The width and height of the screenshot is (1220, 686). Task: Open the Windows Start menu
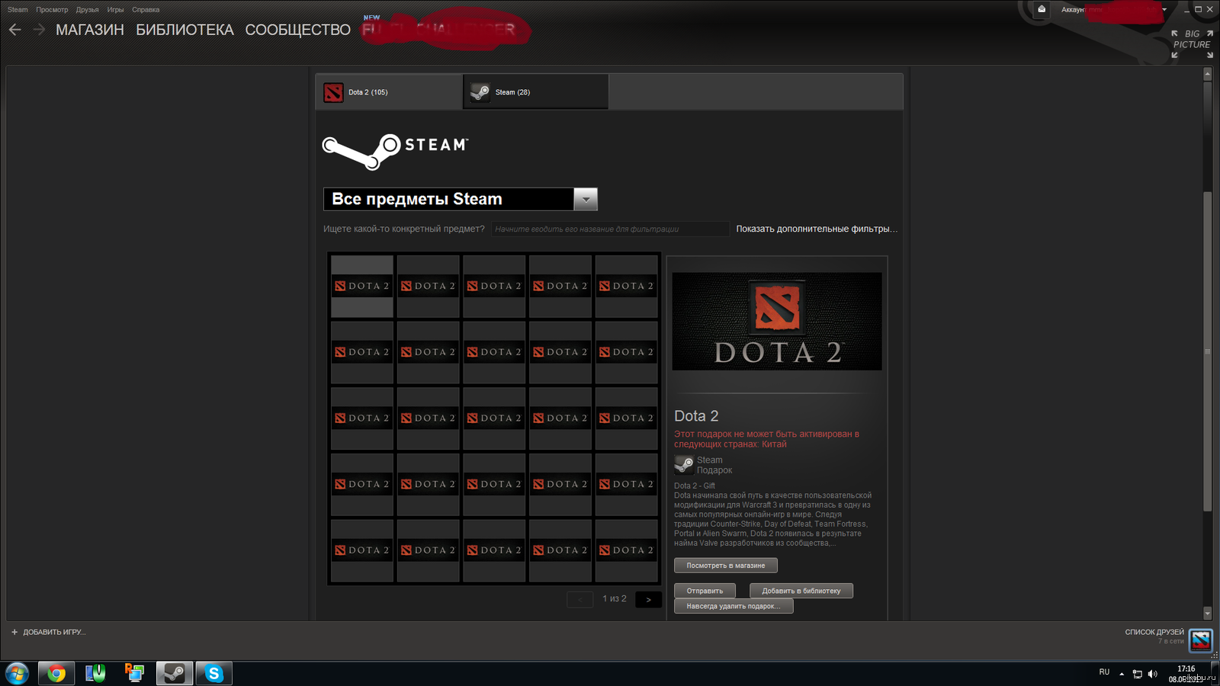point(17,673)
